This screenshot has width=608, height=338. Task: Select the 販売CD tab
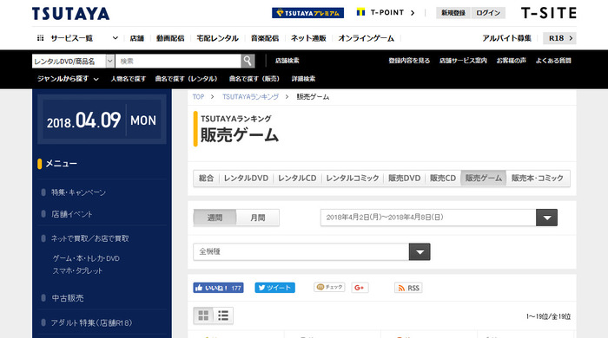[x=443, y=179]
